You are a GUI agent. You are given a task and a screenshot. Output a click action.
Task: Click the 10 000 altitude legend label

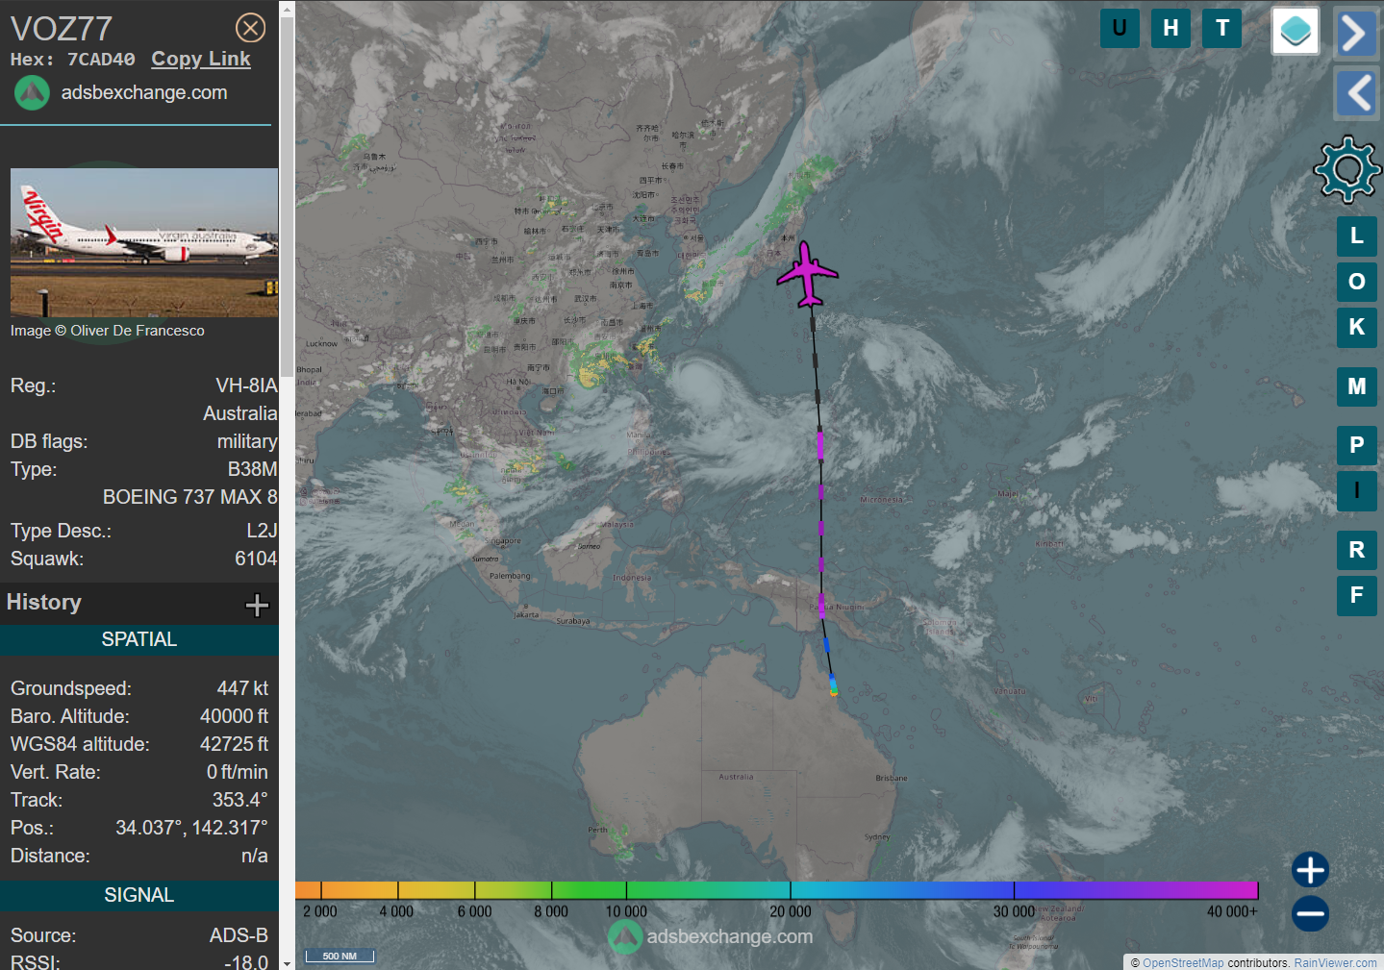pyautogui.click(x=626, y=911)
